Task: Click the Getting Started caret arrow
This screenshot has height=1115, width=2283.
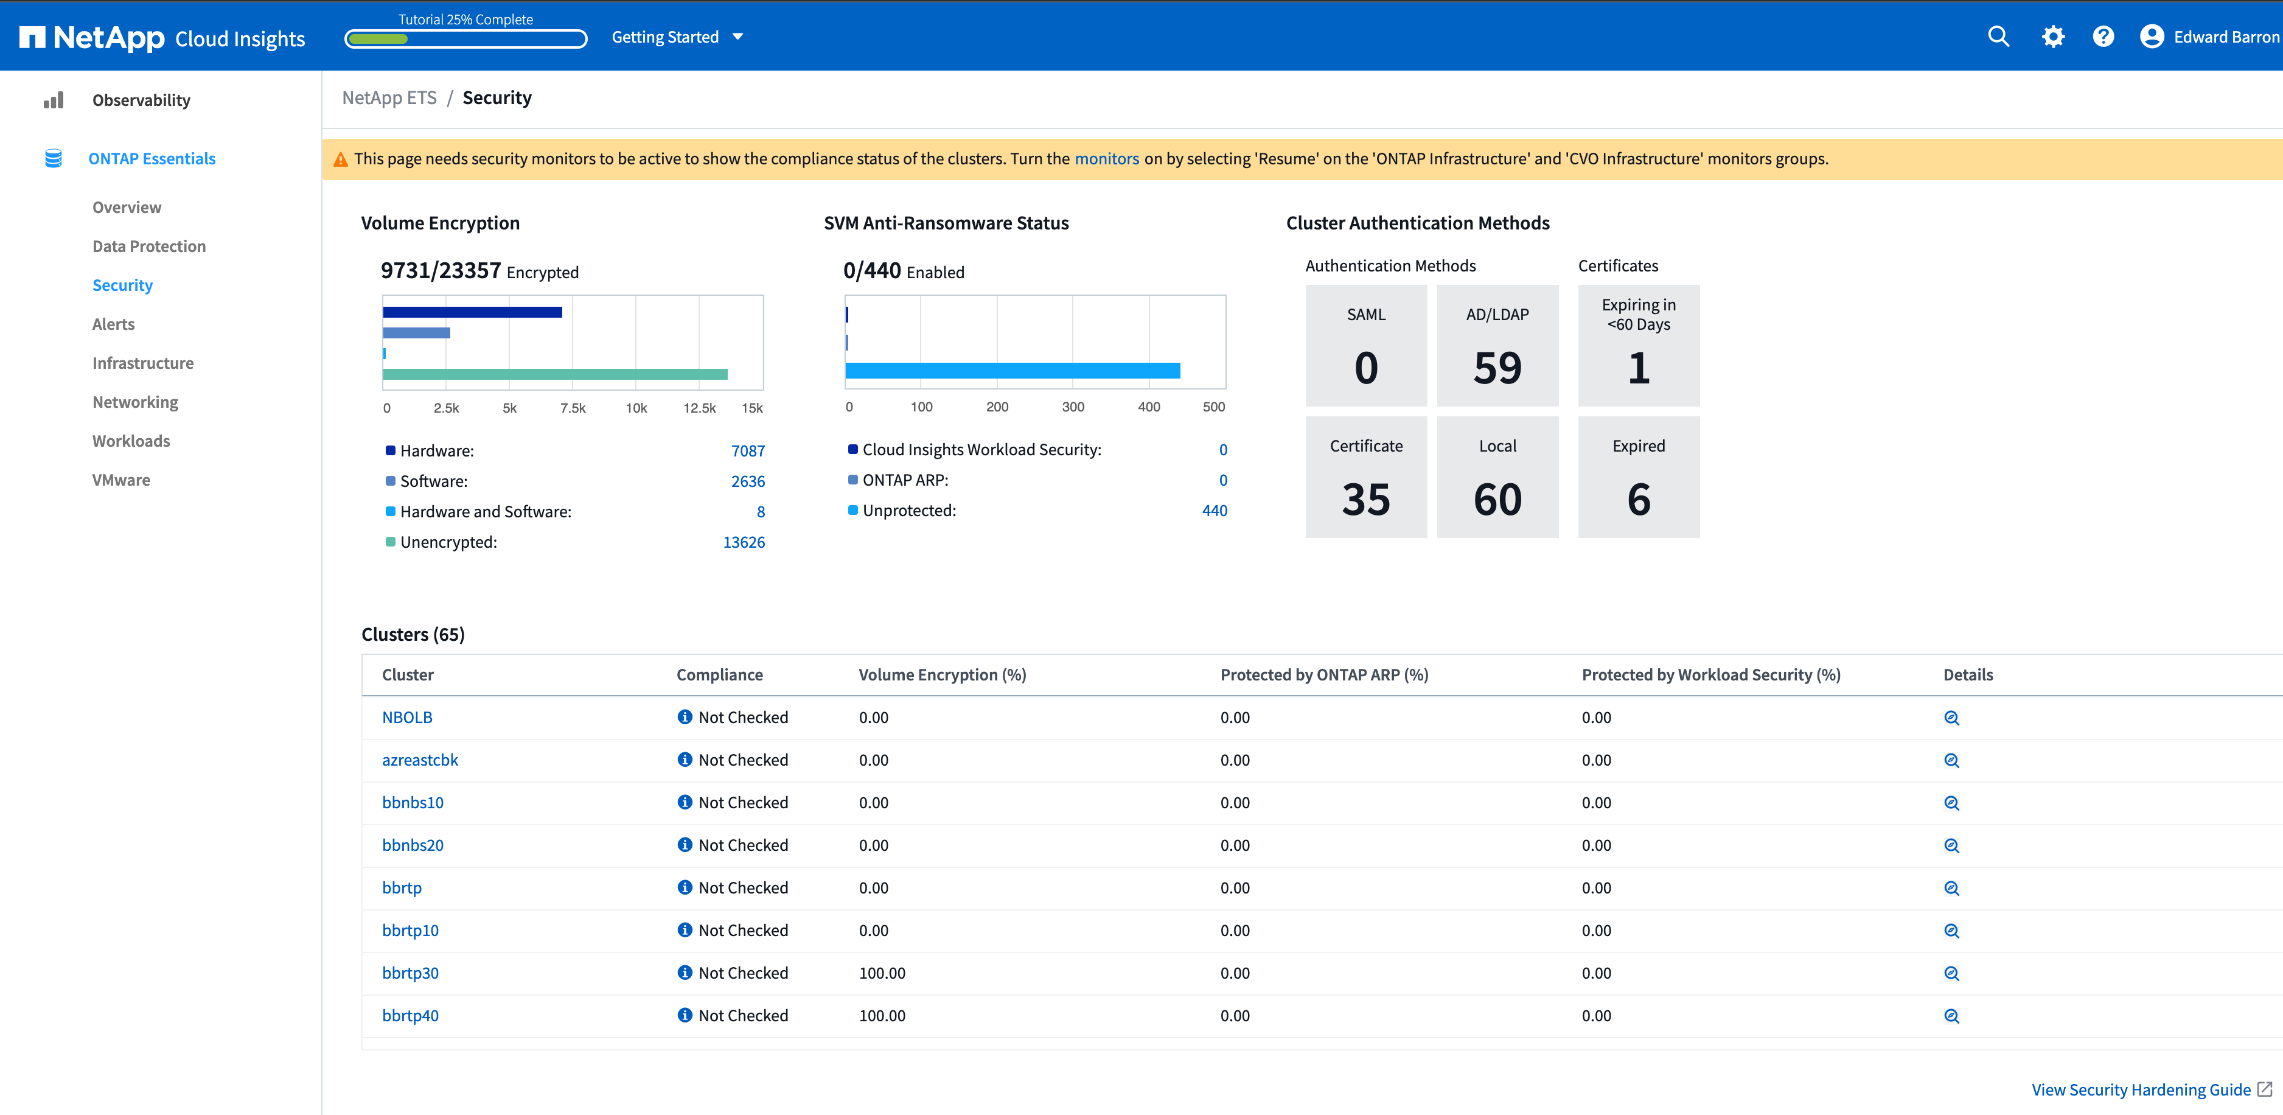Action: [737, 37]
